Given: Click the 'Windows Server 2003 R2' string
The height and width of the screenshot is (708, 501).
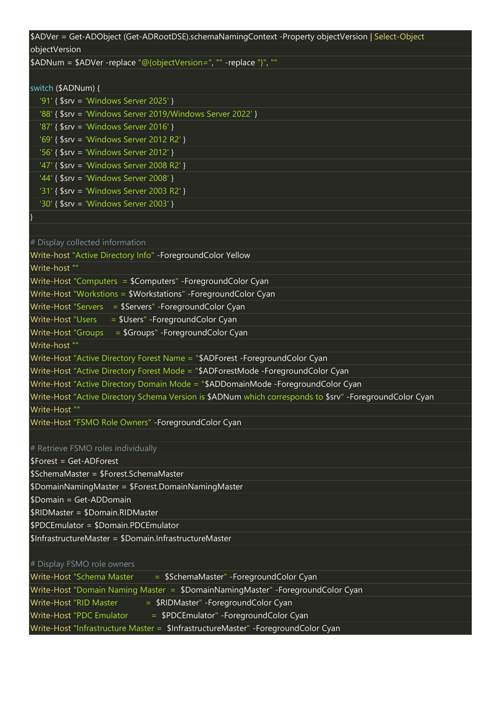Looking at the screenshot, I should click(x=133, y=191).
